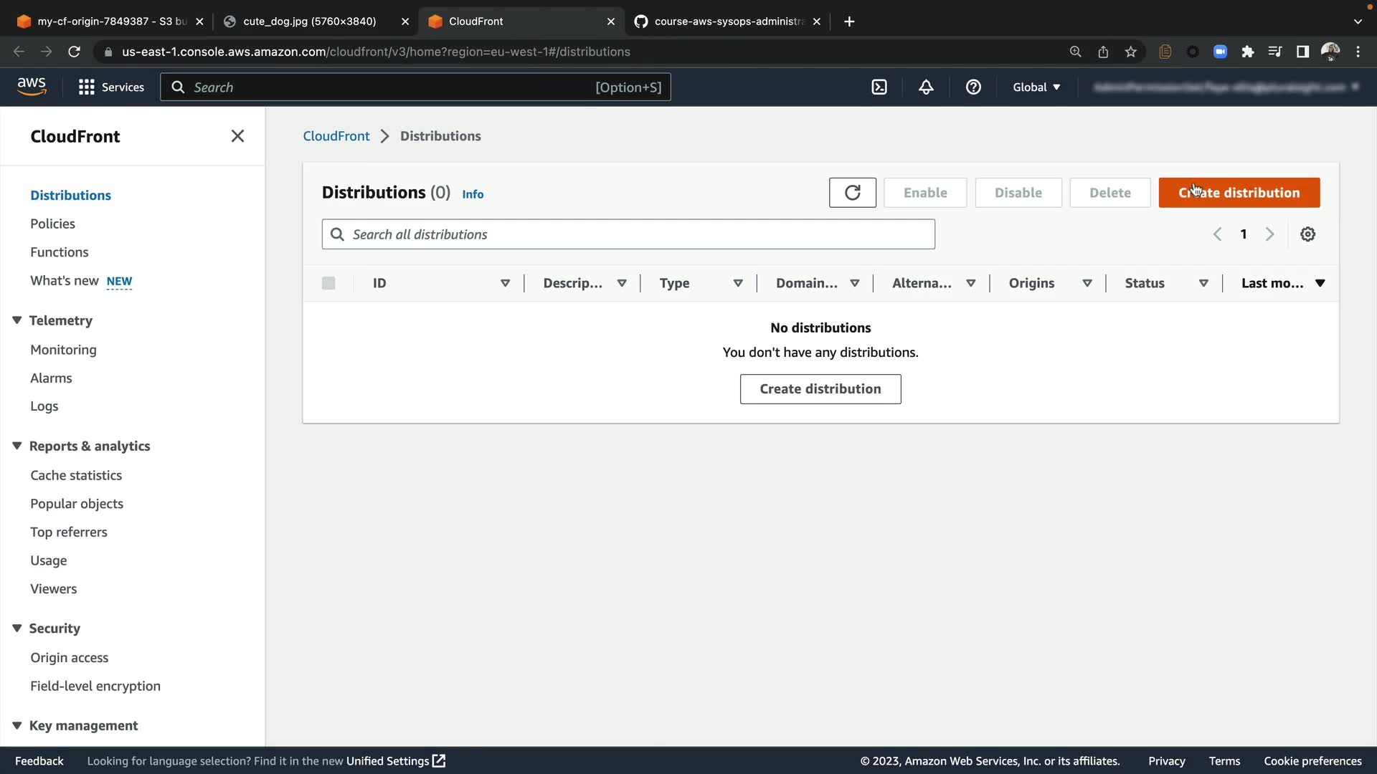Image resolution: width=1377 pixels, height=774 pixels.
Task: Tick the select-all distributions checkbox
Action: 328,283
